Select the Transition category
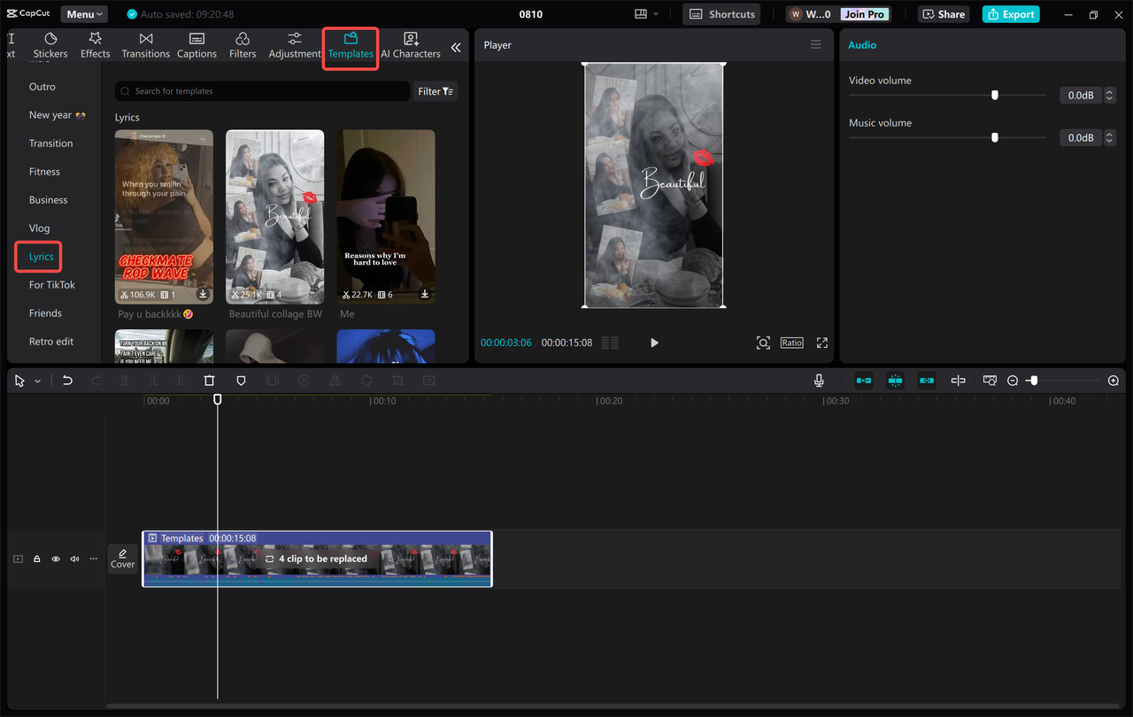 click(50, 143)
